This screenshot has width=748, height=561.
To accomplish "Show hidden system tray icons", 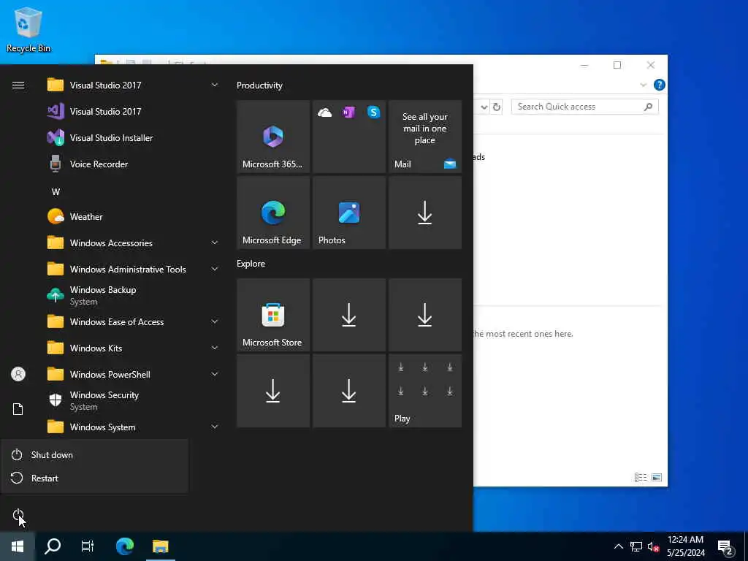I will coord(618,546).
